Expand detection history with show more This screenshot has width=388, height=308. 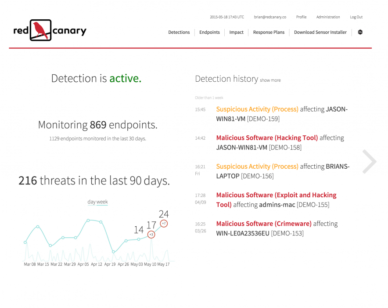270,80
